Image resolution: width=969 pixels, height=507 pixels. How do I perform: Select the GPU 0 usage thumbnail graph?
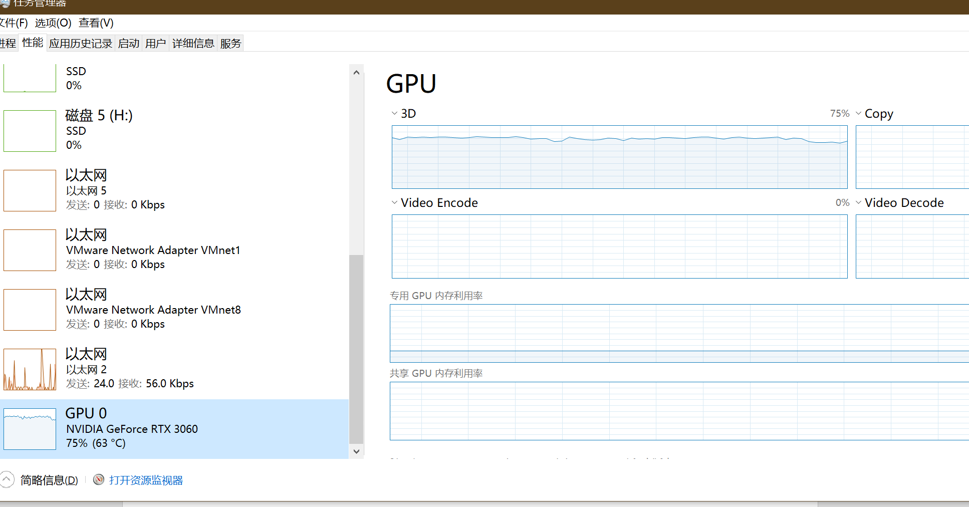click(x=30, y=429)
